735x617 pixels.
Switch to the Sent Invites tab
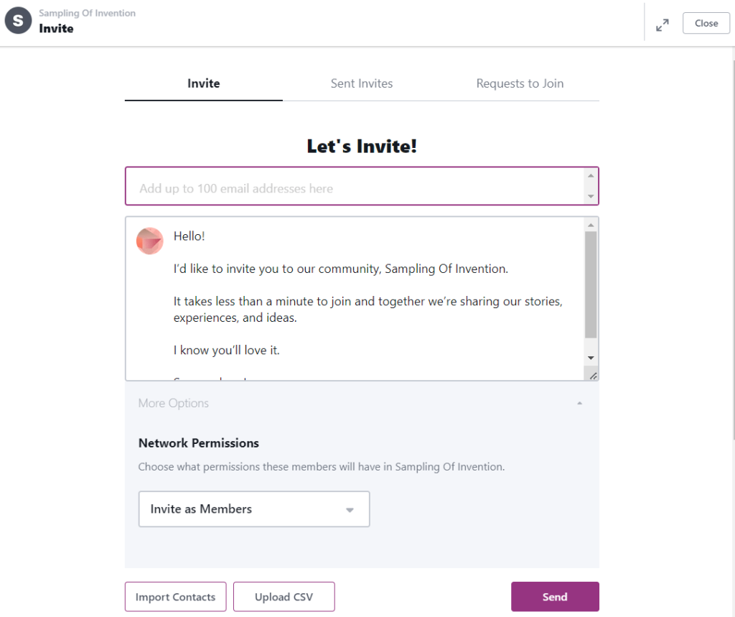pos(362,83)
